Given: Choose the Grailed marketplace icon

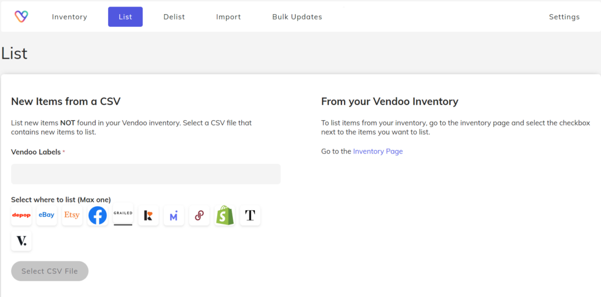Looking at the screenshot, I should pos(123,216).
